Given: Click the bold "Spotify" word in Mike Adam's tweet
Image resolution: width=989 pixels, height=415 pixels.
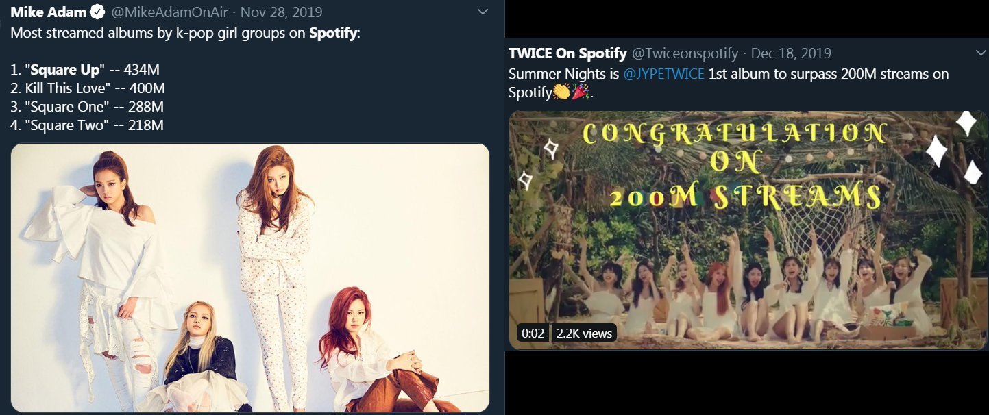Looking at the screenshot, I should tap(333, 33).
